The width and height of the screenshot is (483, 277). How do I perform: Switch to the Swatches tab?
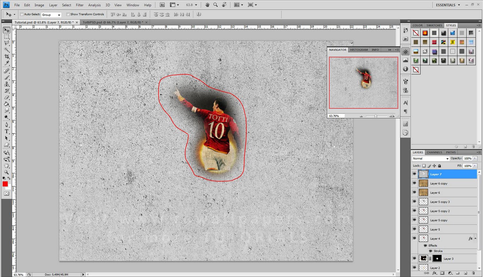(434, 25)
